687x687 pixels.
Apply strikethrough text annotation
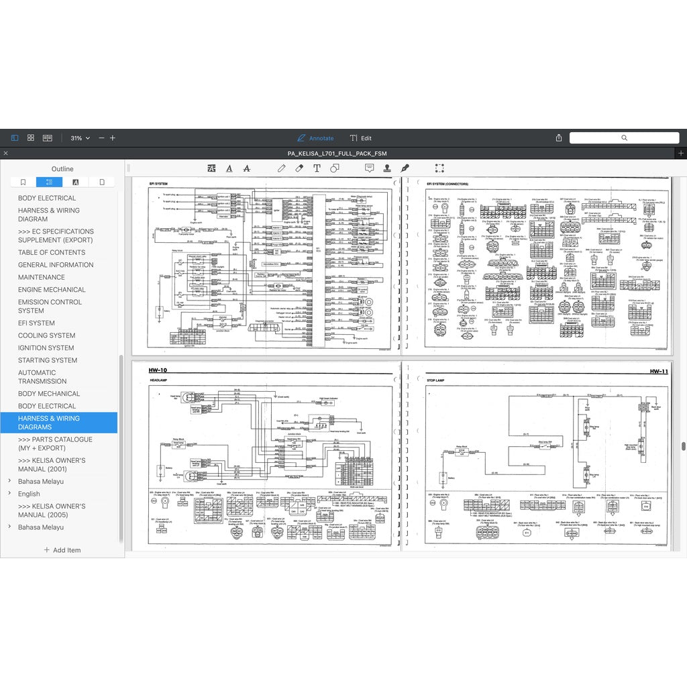point(247,168)
